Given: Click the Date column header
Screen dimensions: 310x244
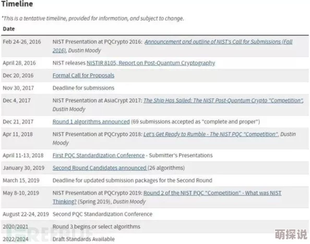Looking at the screenshot, I should pos(9,29).
